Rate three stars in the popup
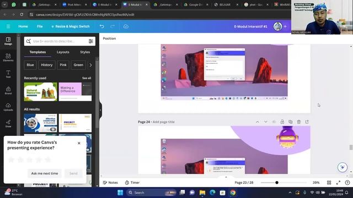 pos(29,159)
